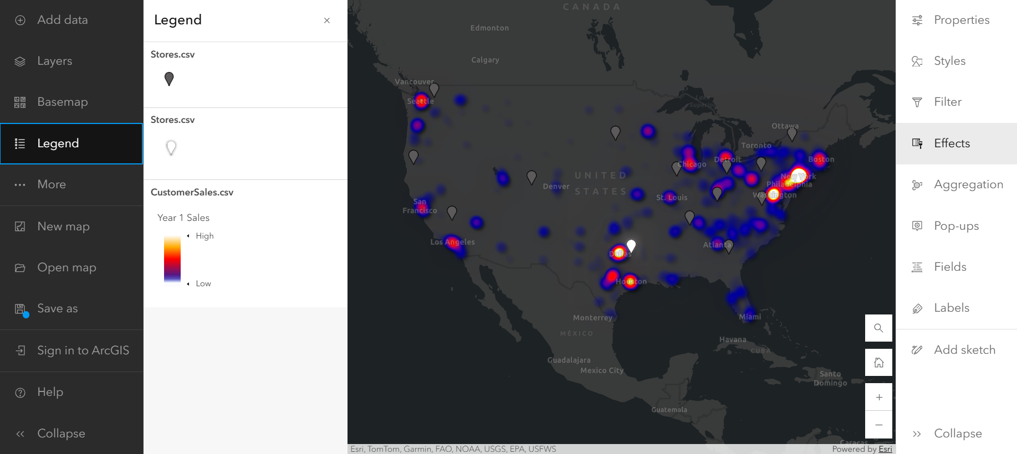Click the white pin symbol in legend
The width and height of the screenshot is (1017, 454).
pyautogui.click(x=171, y=148)
